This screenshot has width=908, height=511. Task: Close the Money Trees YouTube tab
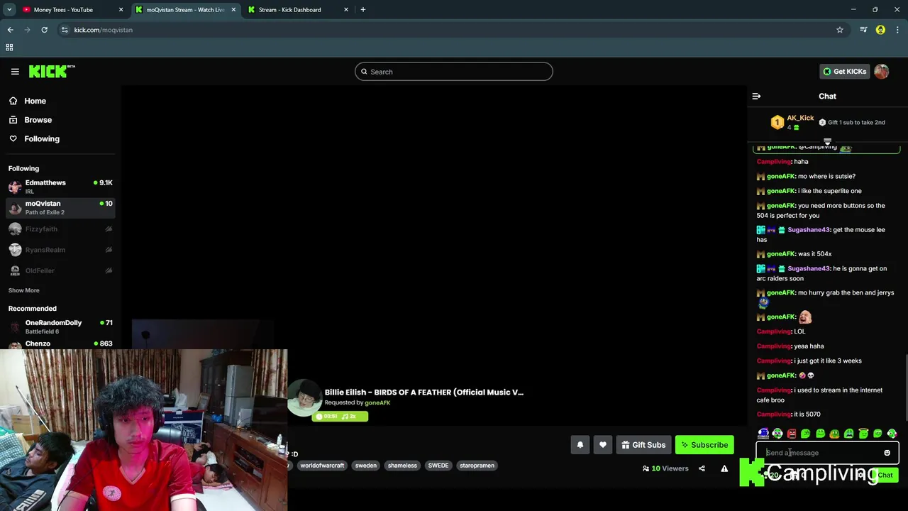point(121,10)
